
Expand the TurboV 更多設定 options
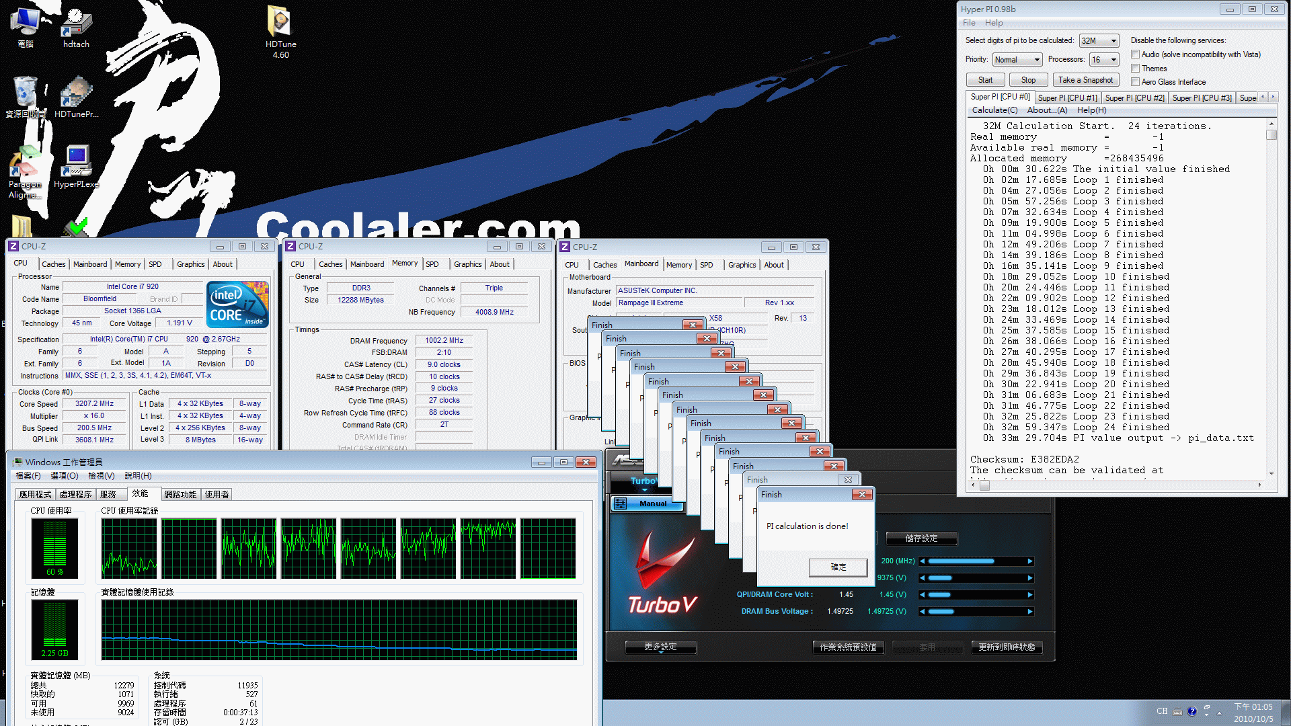pos(660,647)
